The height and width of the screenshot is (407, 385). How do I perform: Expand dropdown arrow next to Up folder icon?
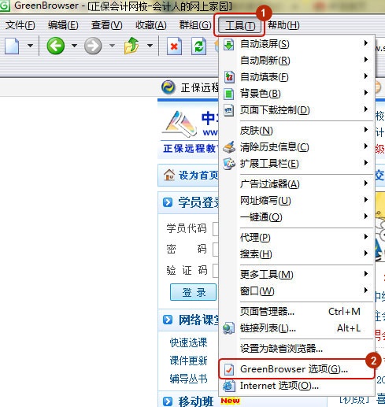click(x=150, y=46)
